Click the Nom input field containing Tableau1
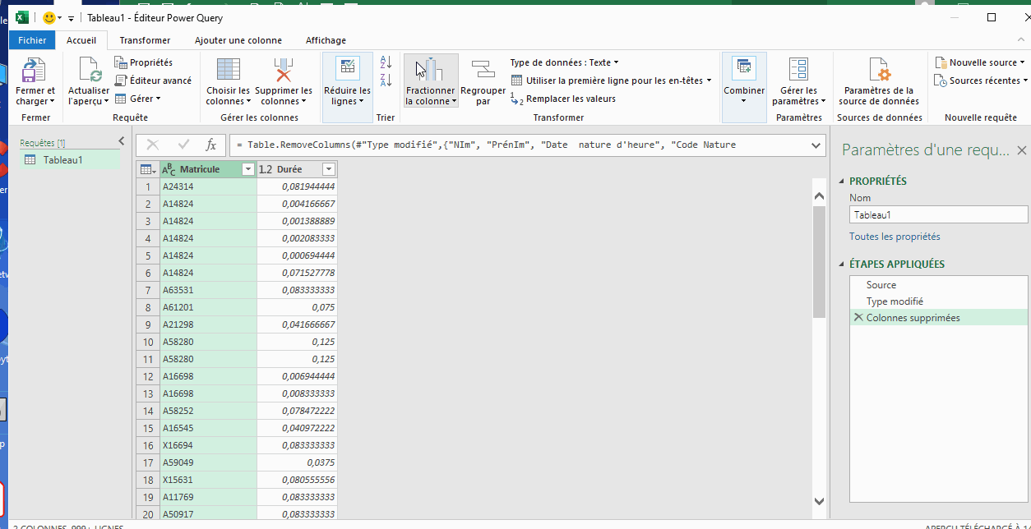1031x529 pixels. tap(938, 214)
